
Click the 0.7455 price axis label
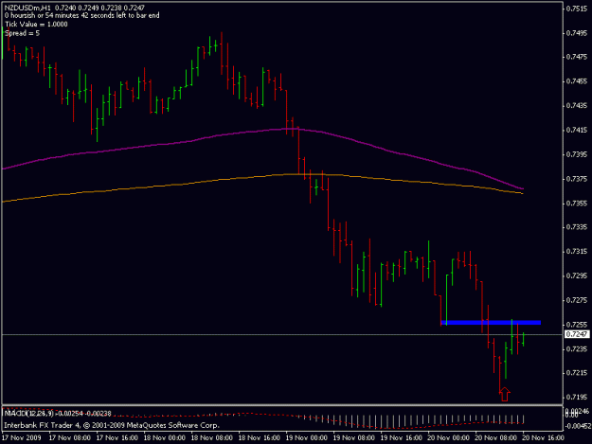(x=577, y=81)
